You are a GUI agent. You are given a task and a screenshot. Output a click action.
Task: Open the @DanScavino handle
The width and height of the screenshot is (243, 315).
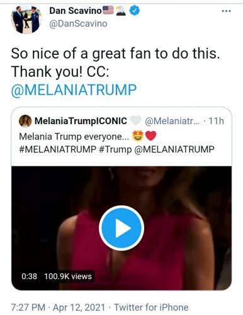pyautogui.click(x=78, y=23)
